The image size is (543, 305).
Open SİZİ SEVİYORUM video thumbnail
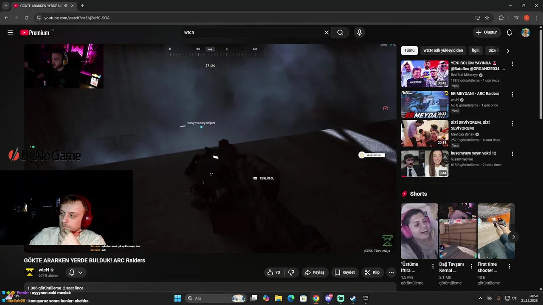click(425, 133)
